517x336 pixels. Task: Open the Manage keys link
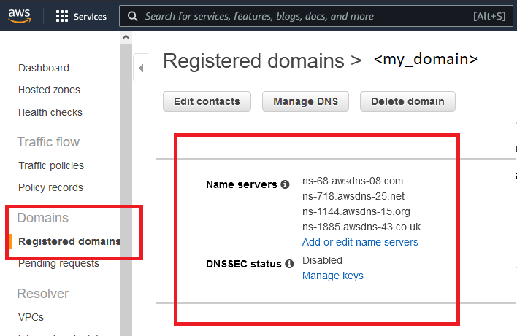pyautogui.click(x=333, y=276)
